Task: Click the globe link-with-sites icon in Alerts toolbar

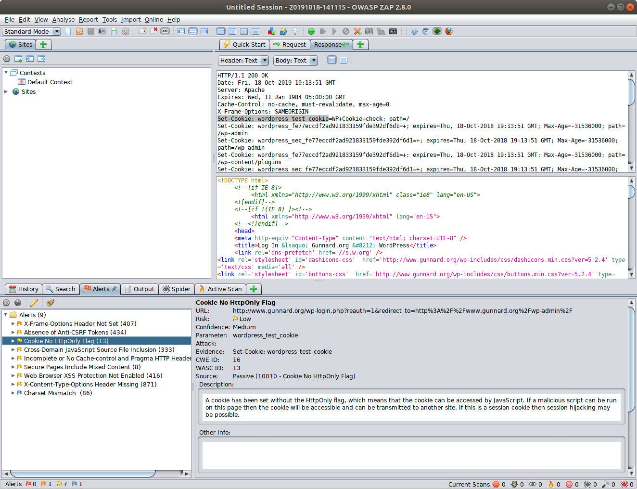Action: 18,303
